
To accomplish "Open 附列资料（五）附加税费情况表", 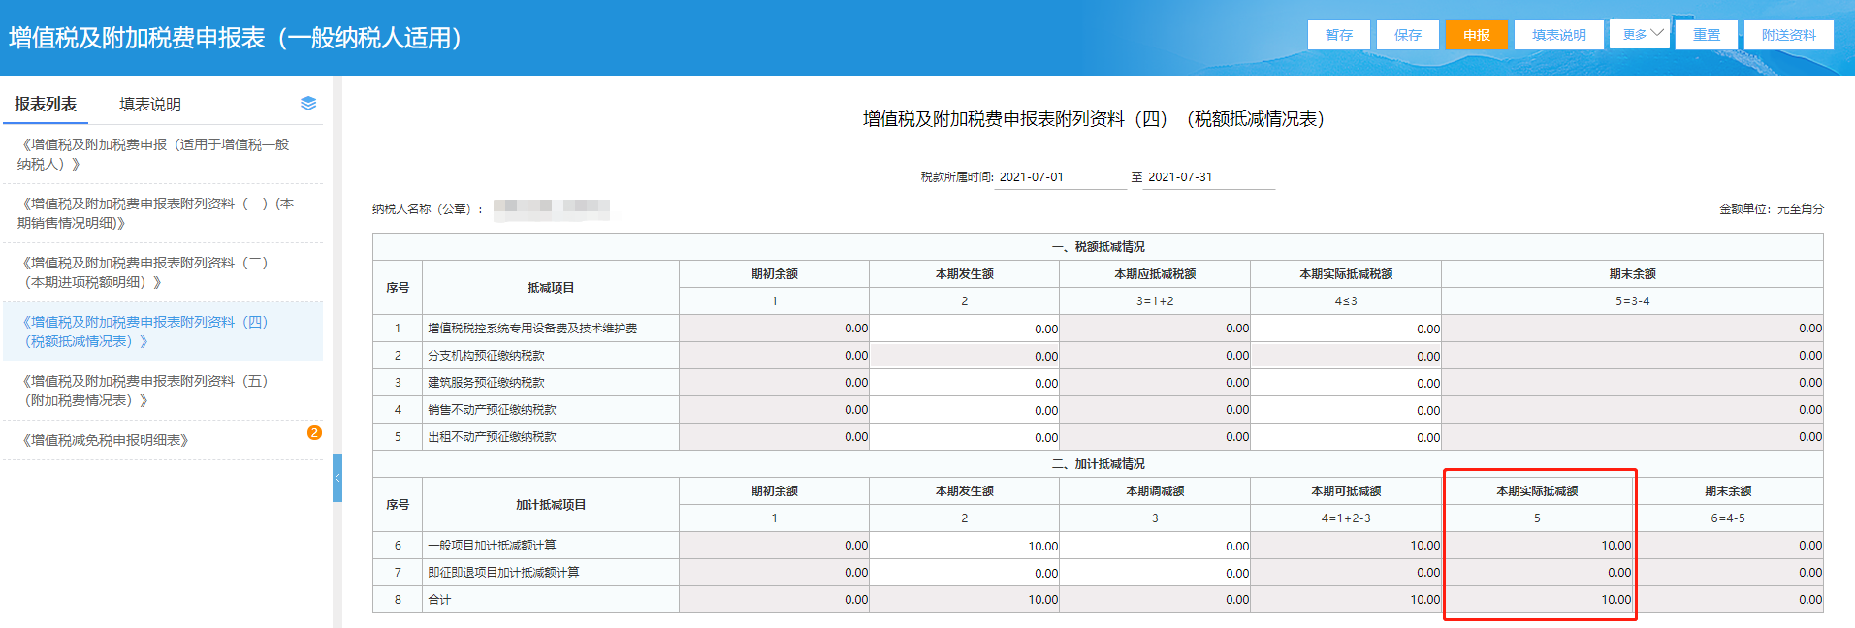I will [x=145, y=391].
